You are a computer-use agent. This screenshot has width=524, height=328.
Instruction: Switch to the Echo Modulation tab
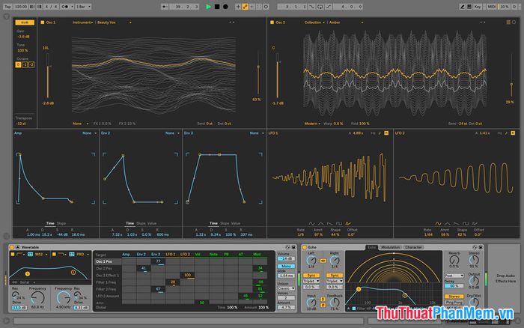coord(390,247)
